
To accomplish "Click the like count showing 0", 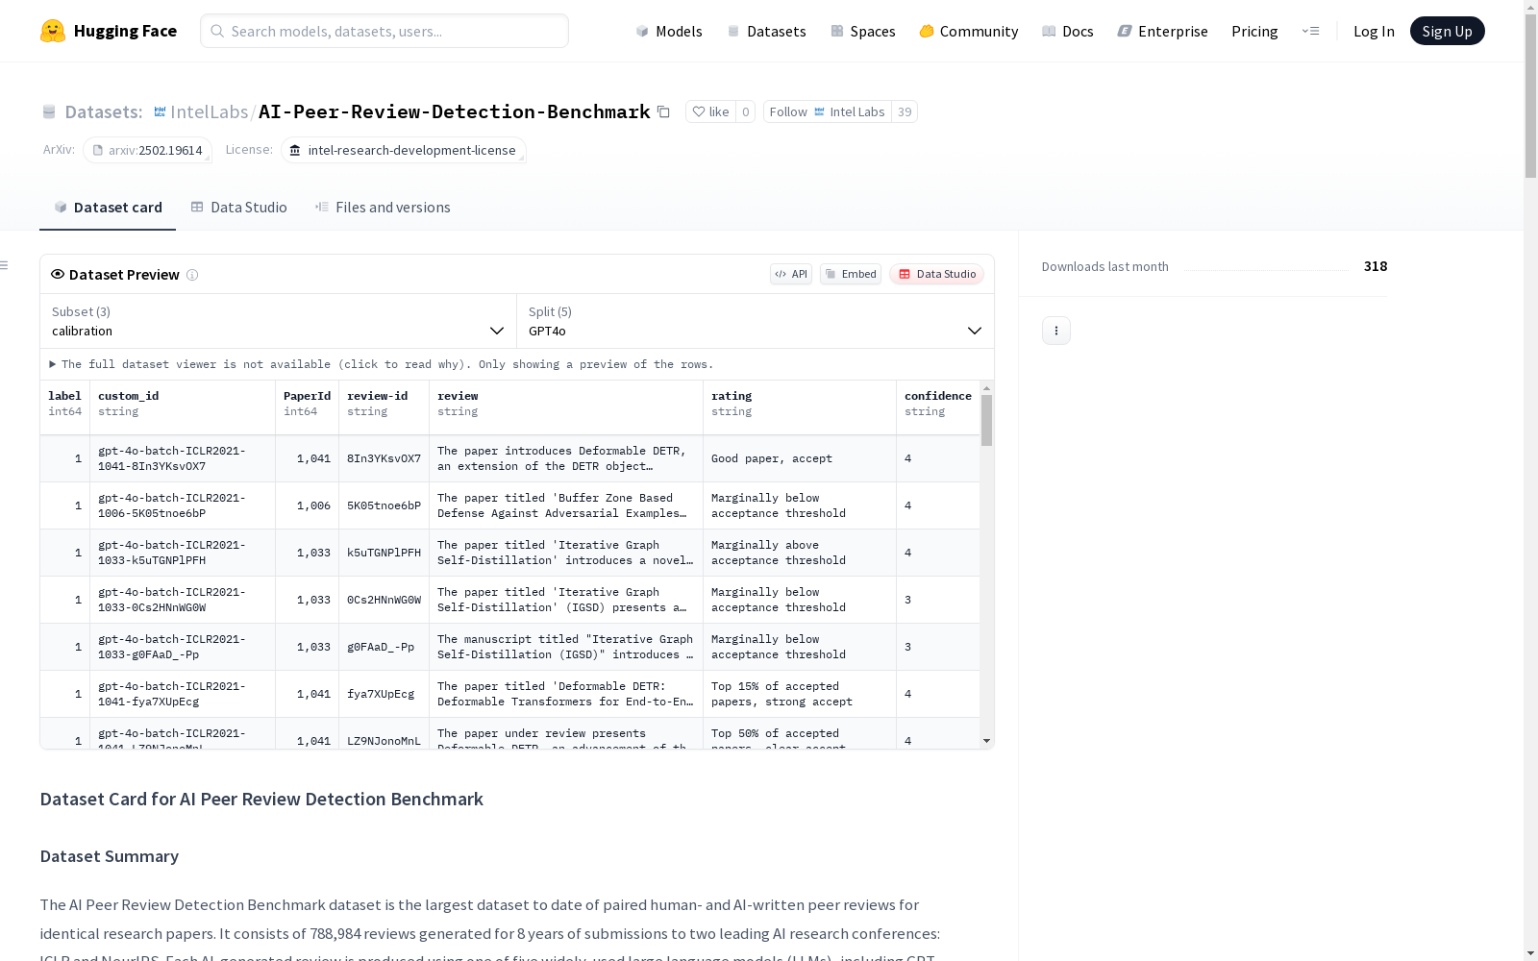I will (x=745, y=111).
